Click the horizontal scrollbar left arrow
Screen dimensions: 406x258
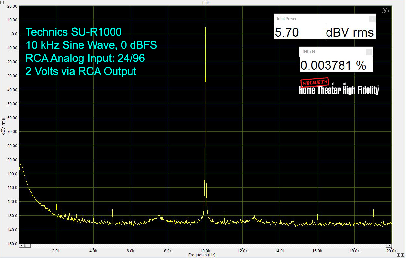22,245
